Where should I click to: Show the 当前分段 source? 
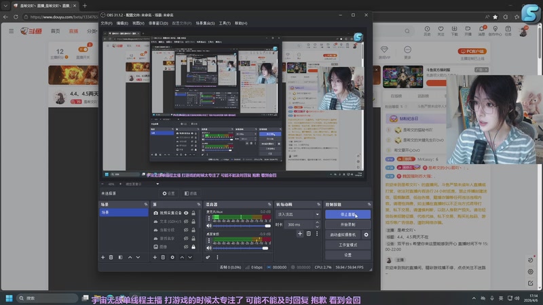click(186, 230)
